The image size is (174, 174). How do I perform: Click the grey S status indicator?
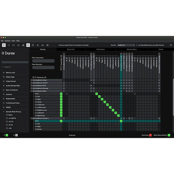click(x=17, y=135)
